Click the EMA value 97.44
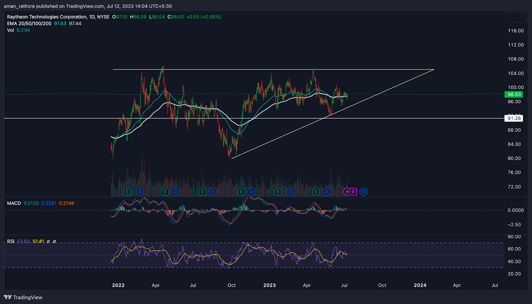 click(75, 23)
